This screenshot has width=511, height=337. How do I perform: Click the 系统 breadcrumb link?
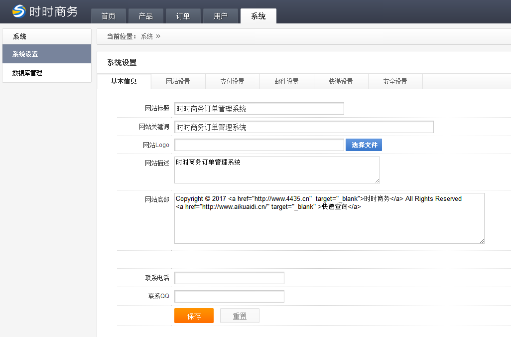[146, 36]
